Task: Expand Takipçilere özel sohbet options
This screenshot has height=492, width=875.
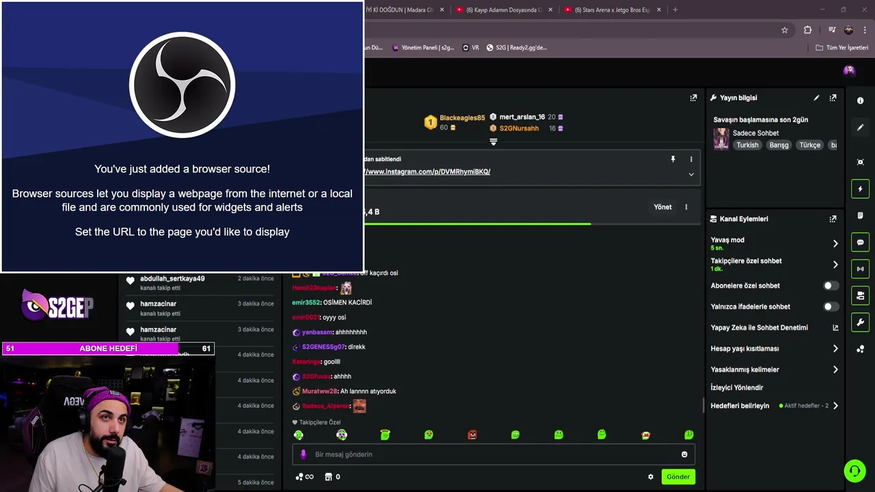Action: click(835, 264)
